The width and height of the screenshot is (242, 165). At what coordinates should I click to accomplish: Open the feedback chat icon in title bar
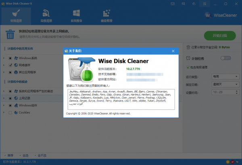(183, 4)
